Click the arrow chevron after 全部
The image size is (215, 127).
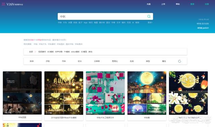35,52
